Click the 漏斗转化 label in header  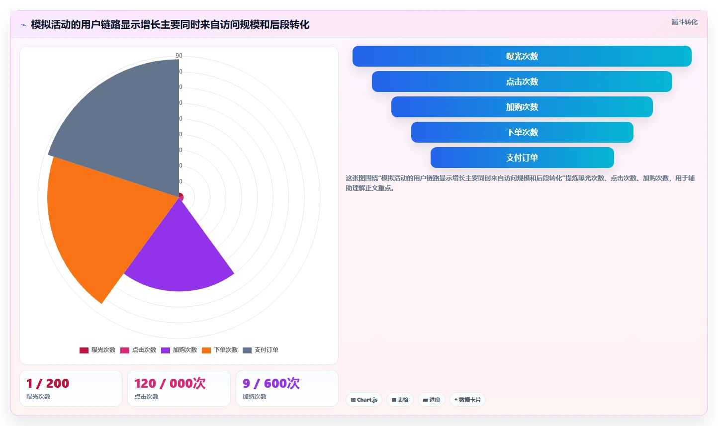coord(684,22)
